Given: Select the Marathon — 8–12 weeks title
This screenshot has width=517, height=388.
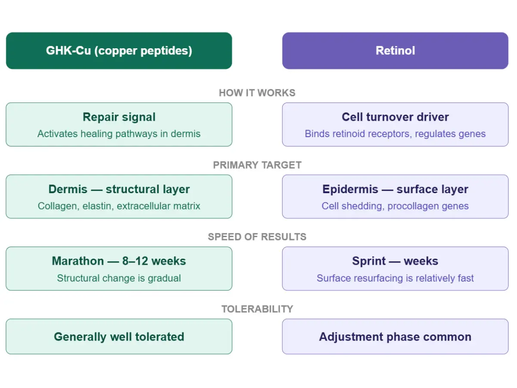Looking at the screenshot, I should (x=119, y=261).
